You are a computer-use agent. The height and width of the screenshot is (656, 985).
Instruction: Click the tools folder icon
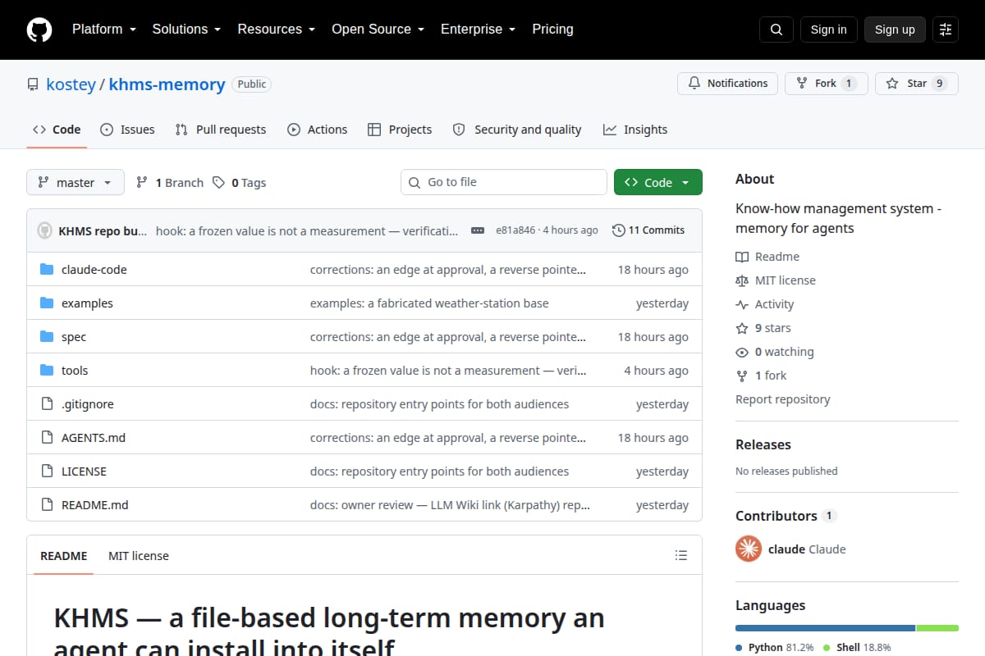pos(47,371)
